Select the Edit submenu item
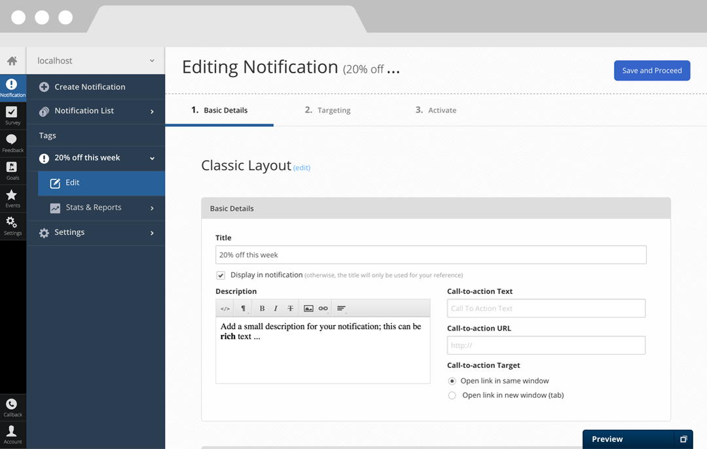Image resolution: width=707 pixels, height=449 pixels. pos(101,183)
